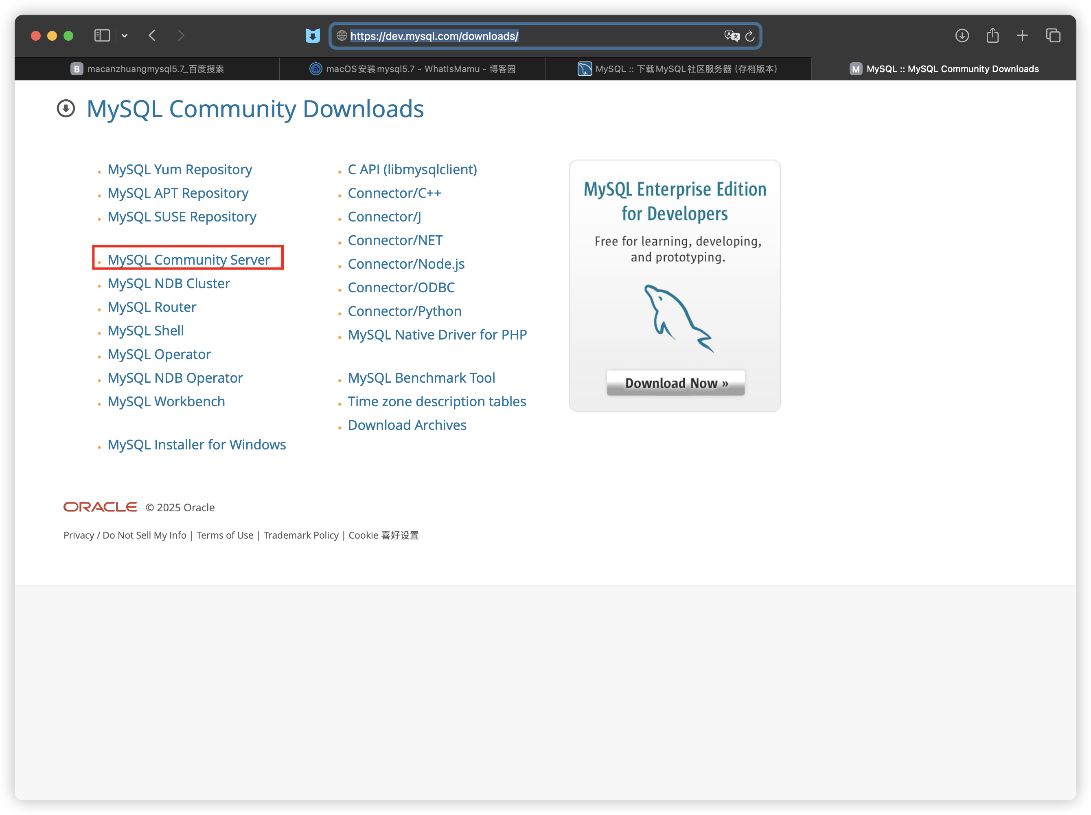Open Privacy / Do Not Sell My Info
Image resolution: width=1091 pixels, height=815 pixels.
pos(125,535)
